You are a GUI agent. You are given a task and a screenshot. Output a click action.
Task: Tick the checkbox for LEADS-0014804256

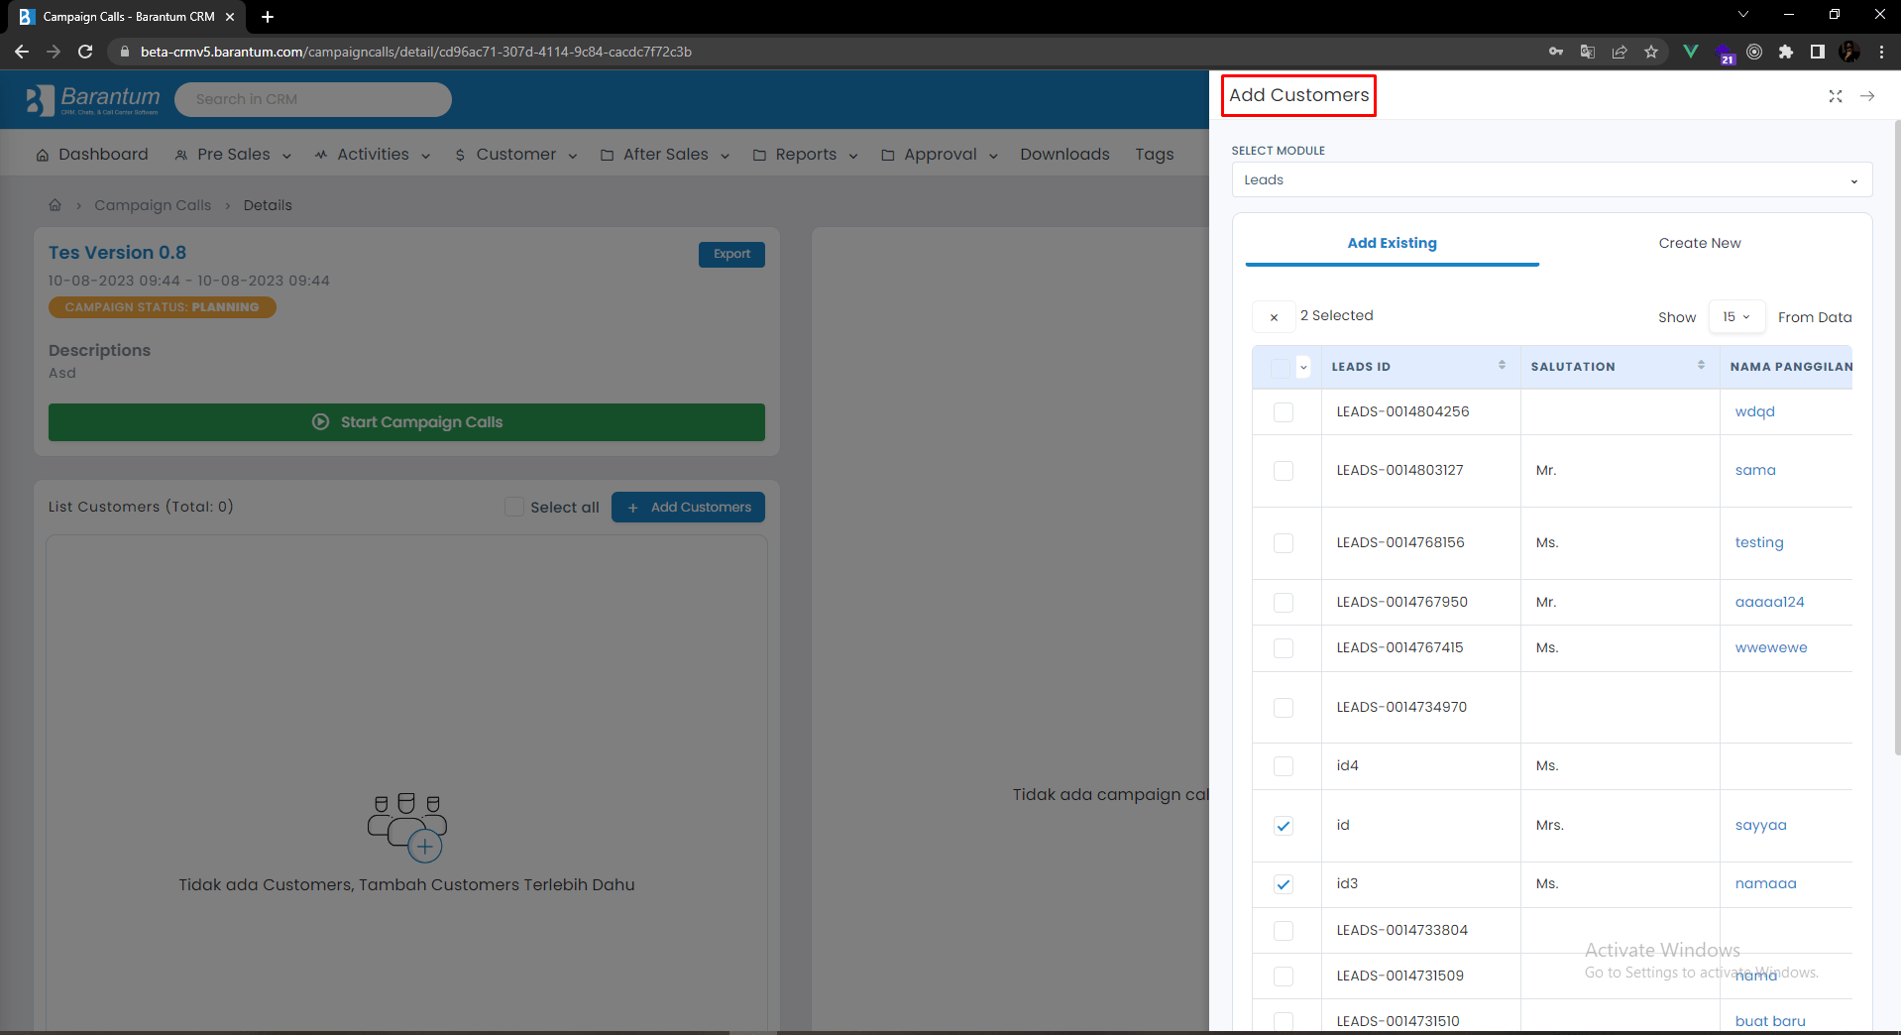[x=1284, y=412]
